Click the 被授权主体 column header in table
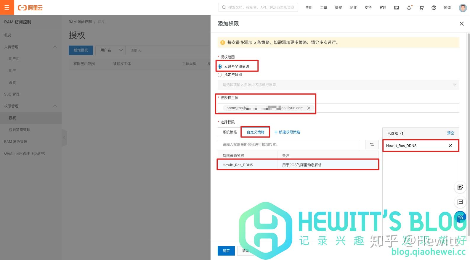The image size is (470, 260). 122,64
